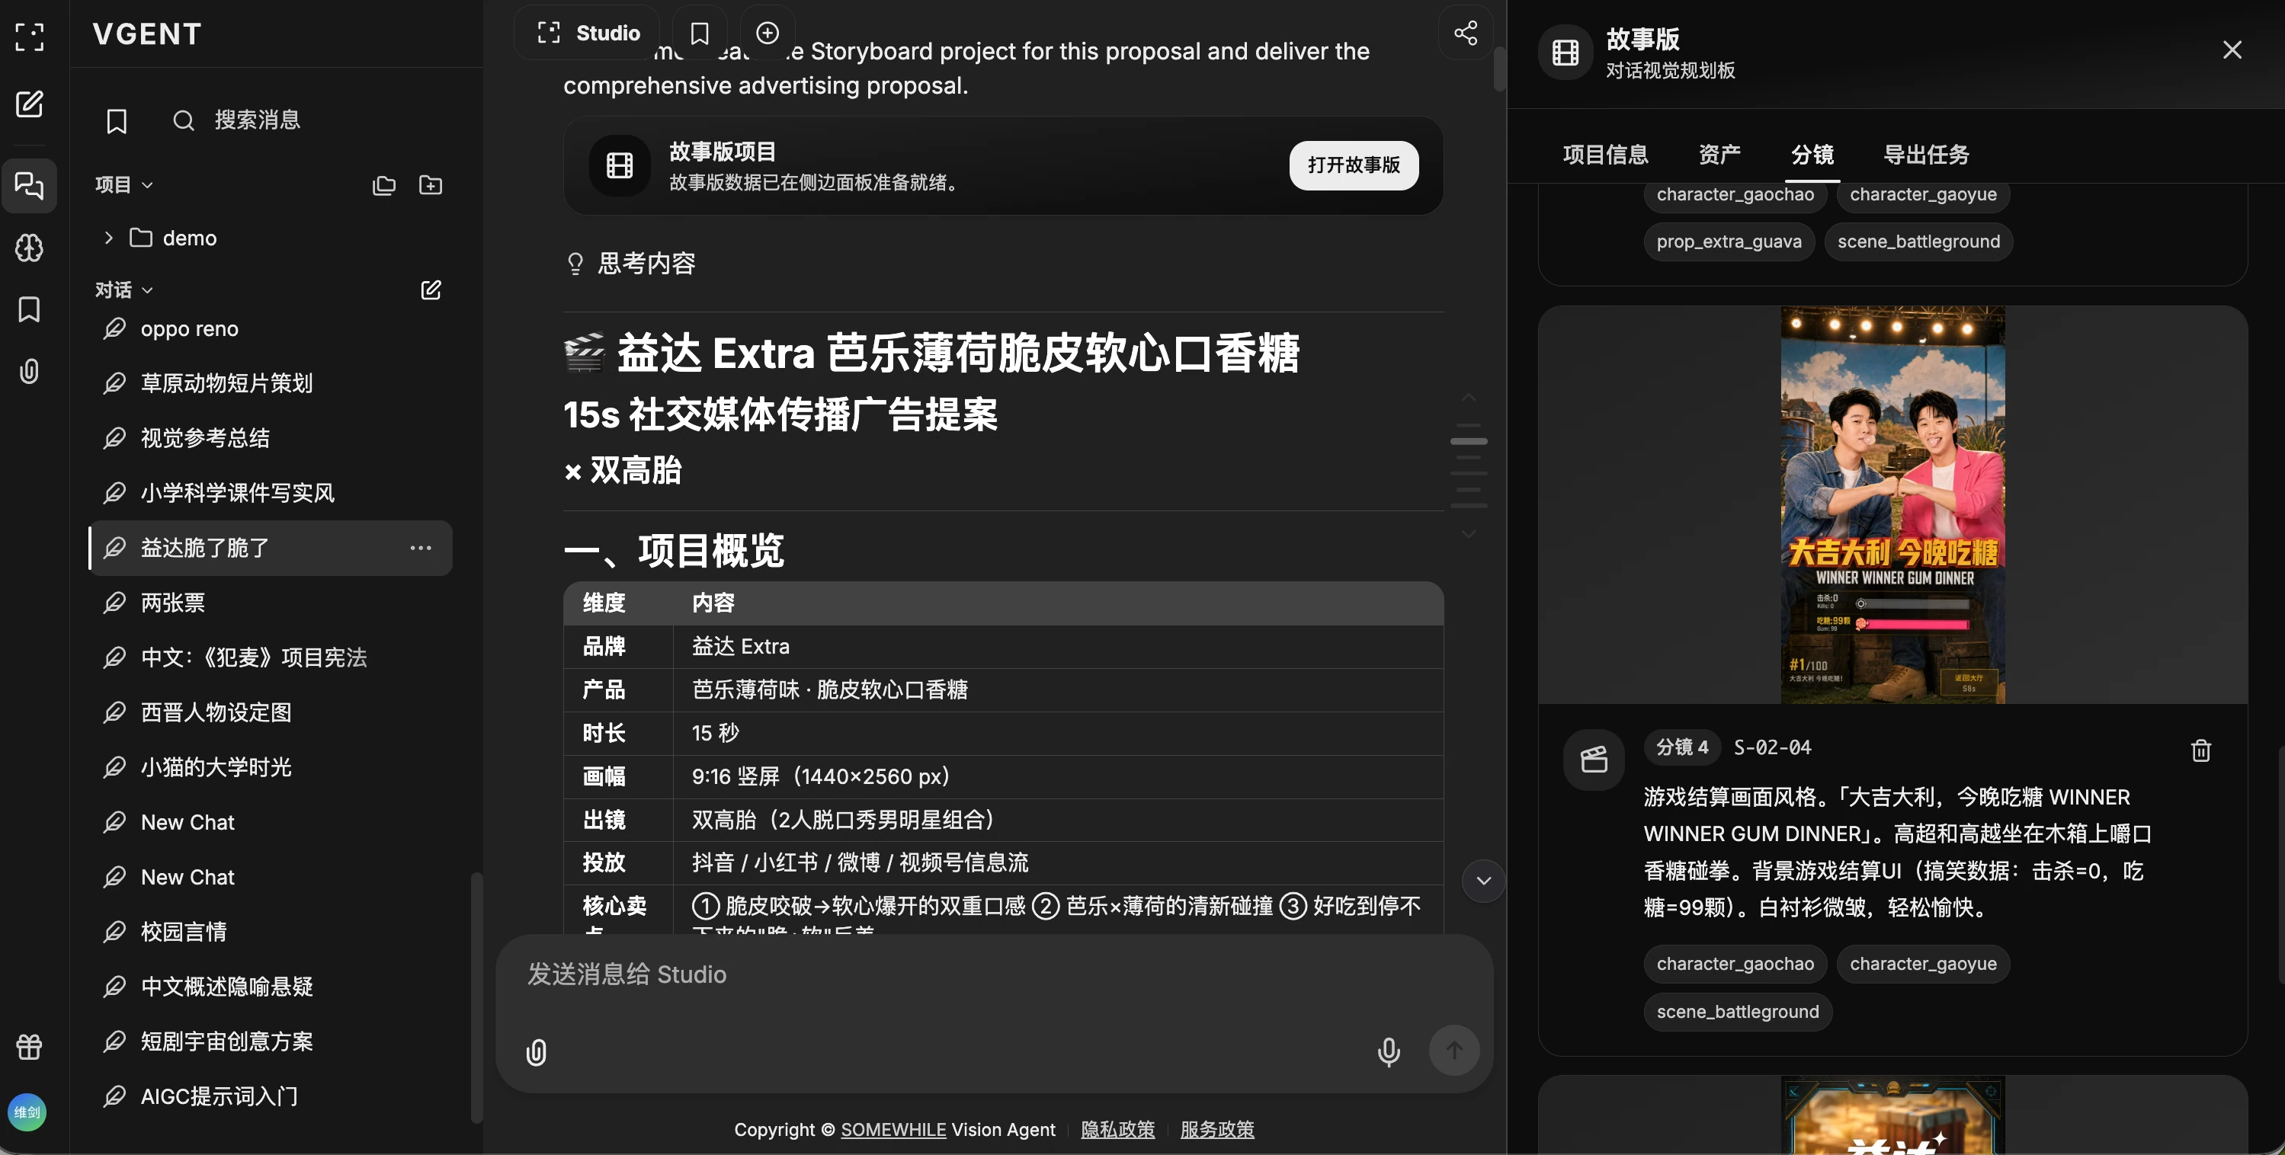
Task: Open the 校园言情 conversation
Action: [271, 932]
